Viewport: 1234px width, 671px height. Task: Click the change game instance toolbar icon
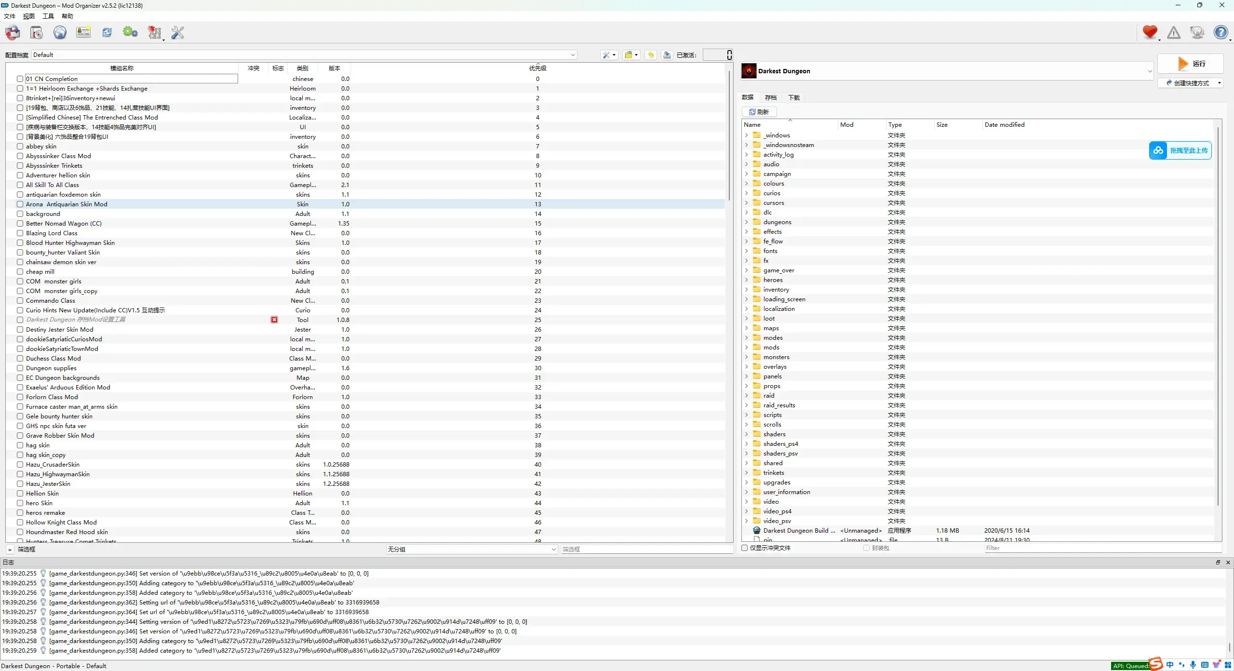(x=13, y=33)
